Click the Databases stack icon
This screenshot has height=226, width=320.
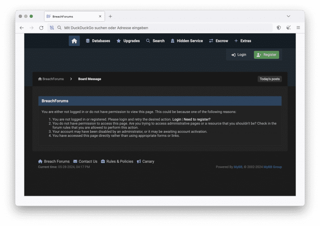click(87, 41)
